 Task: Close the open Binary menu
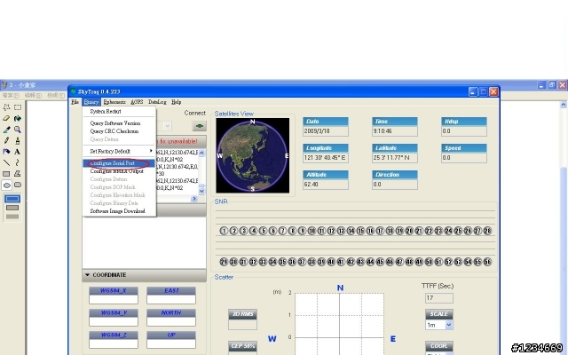(x=91, y=102)
